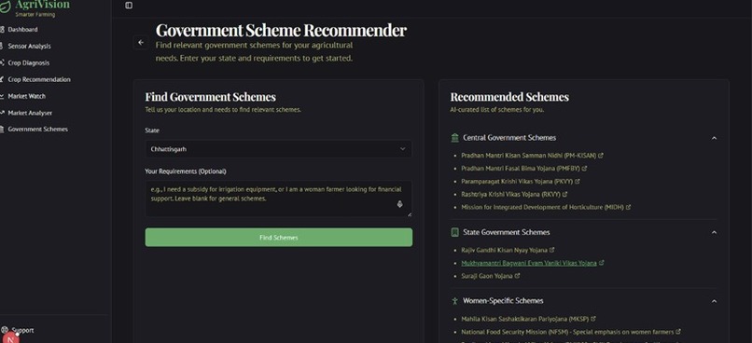The width and height of the screenshot is (752, 343).
Task: Open National Food Security Mission link
Action: click(x=567, y=331)
